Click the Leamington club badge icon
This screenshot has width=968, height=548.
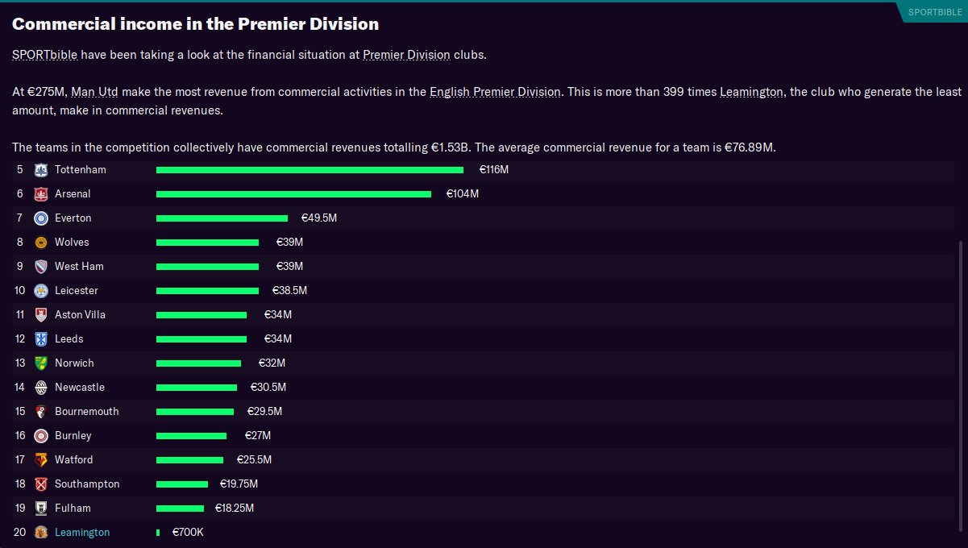41,533
